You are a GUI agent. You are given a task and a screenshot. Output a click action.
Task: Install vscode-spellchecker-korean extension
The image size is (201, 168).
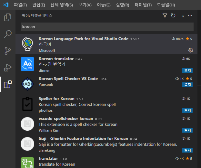187,130
